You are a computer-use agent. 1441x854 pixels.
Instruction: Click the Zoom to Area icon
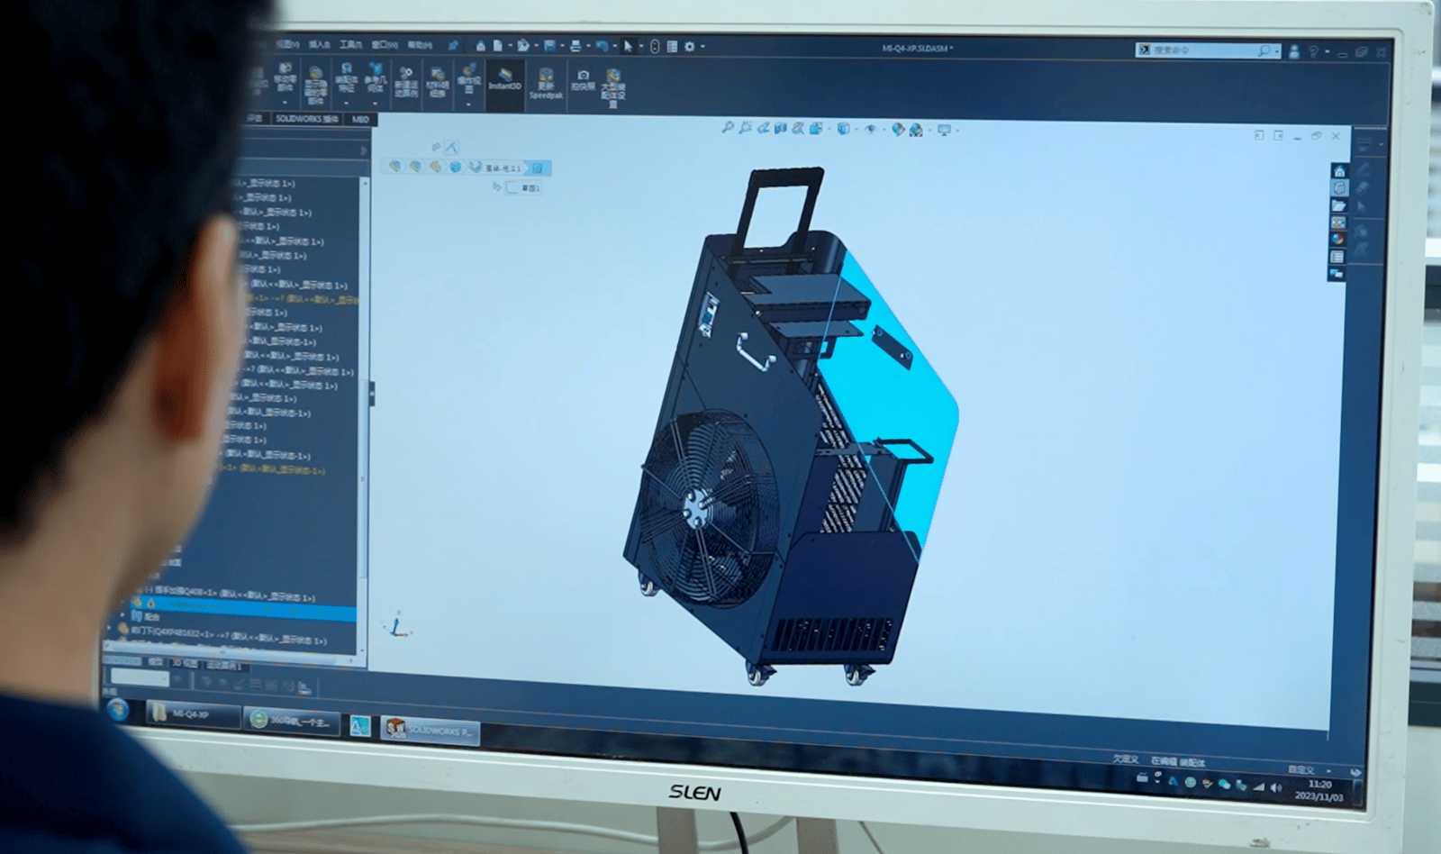pos(745,128)
